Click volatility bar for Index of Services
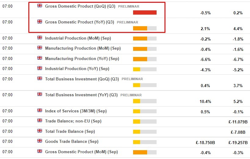Viewport: 250px width, 159px height. pyautogui.click(x=145, y=111)
